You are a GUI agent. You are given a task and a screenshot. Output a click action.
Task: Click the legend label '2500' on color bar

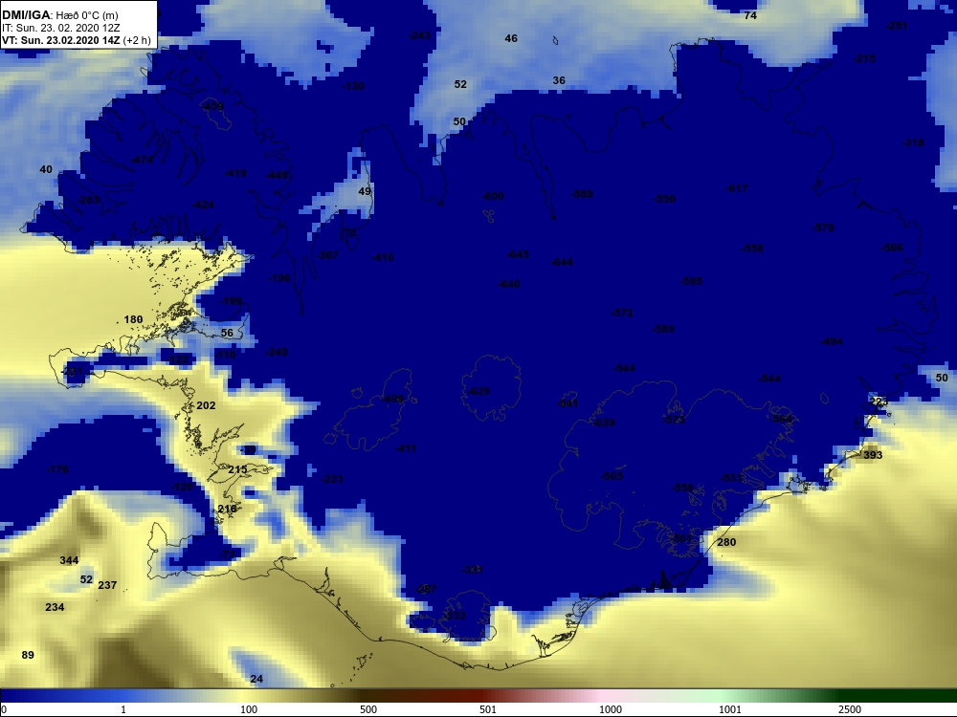pyautogui.click(x=850, y=709)
